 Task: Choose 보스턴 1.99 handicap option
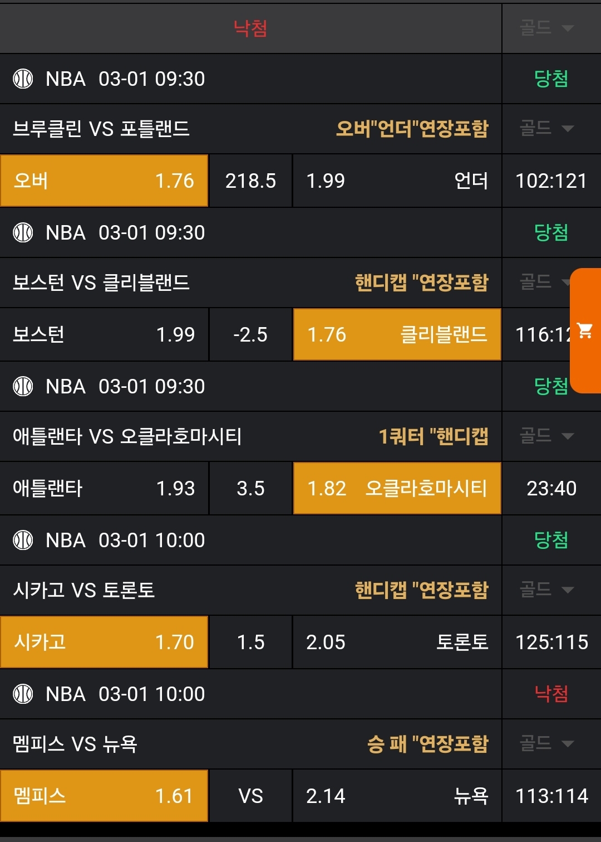pyautogui.click(x=104, y=334)
